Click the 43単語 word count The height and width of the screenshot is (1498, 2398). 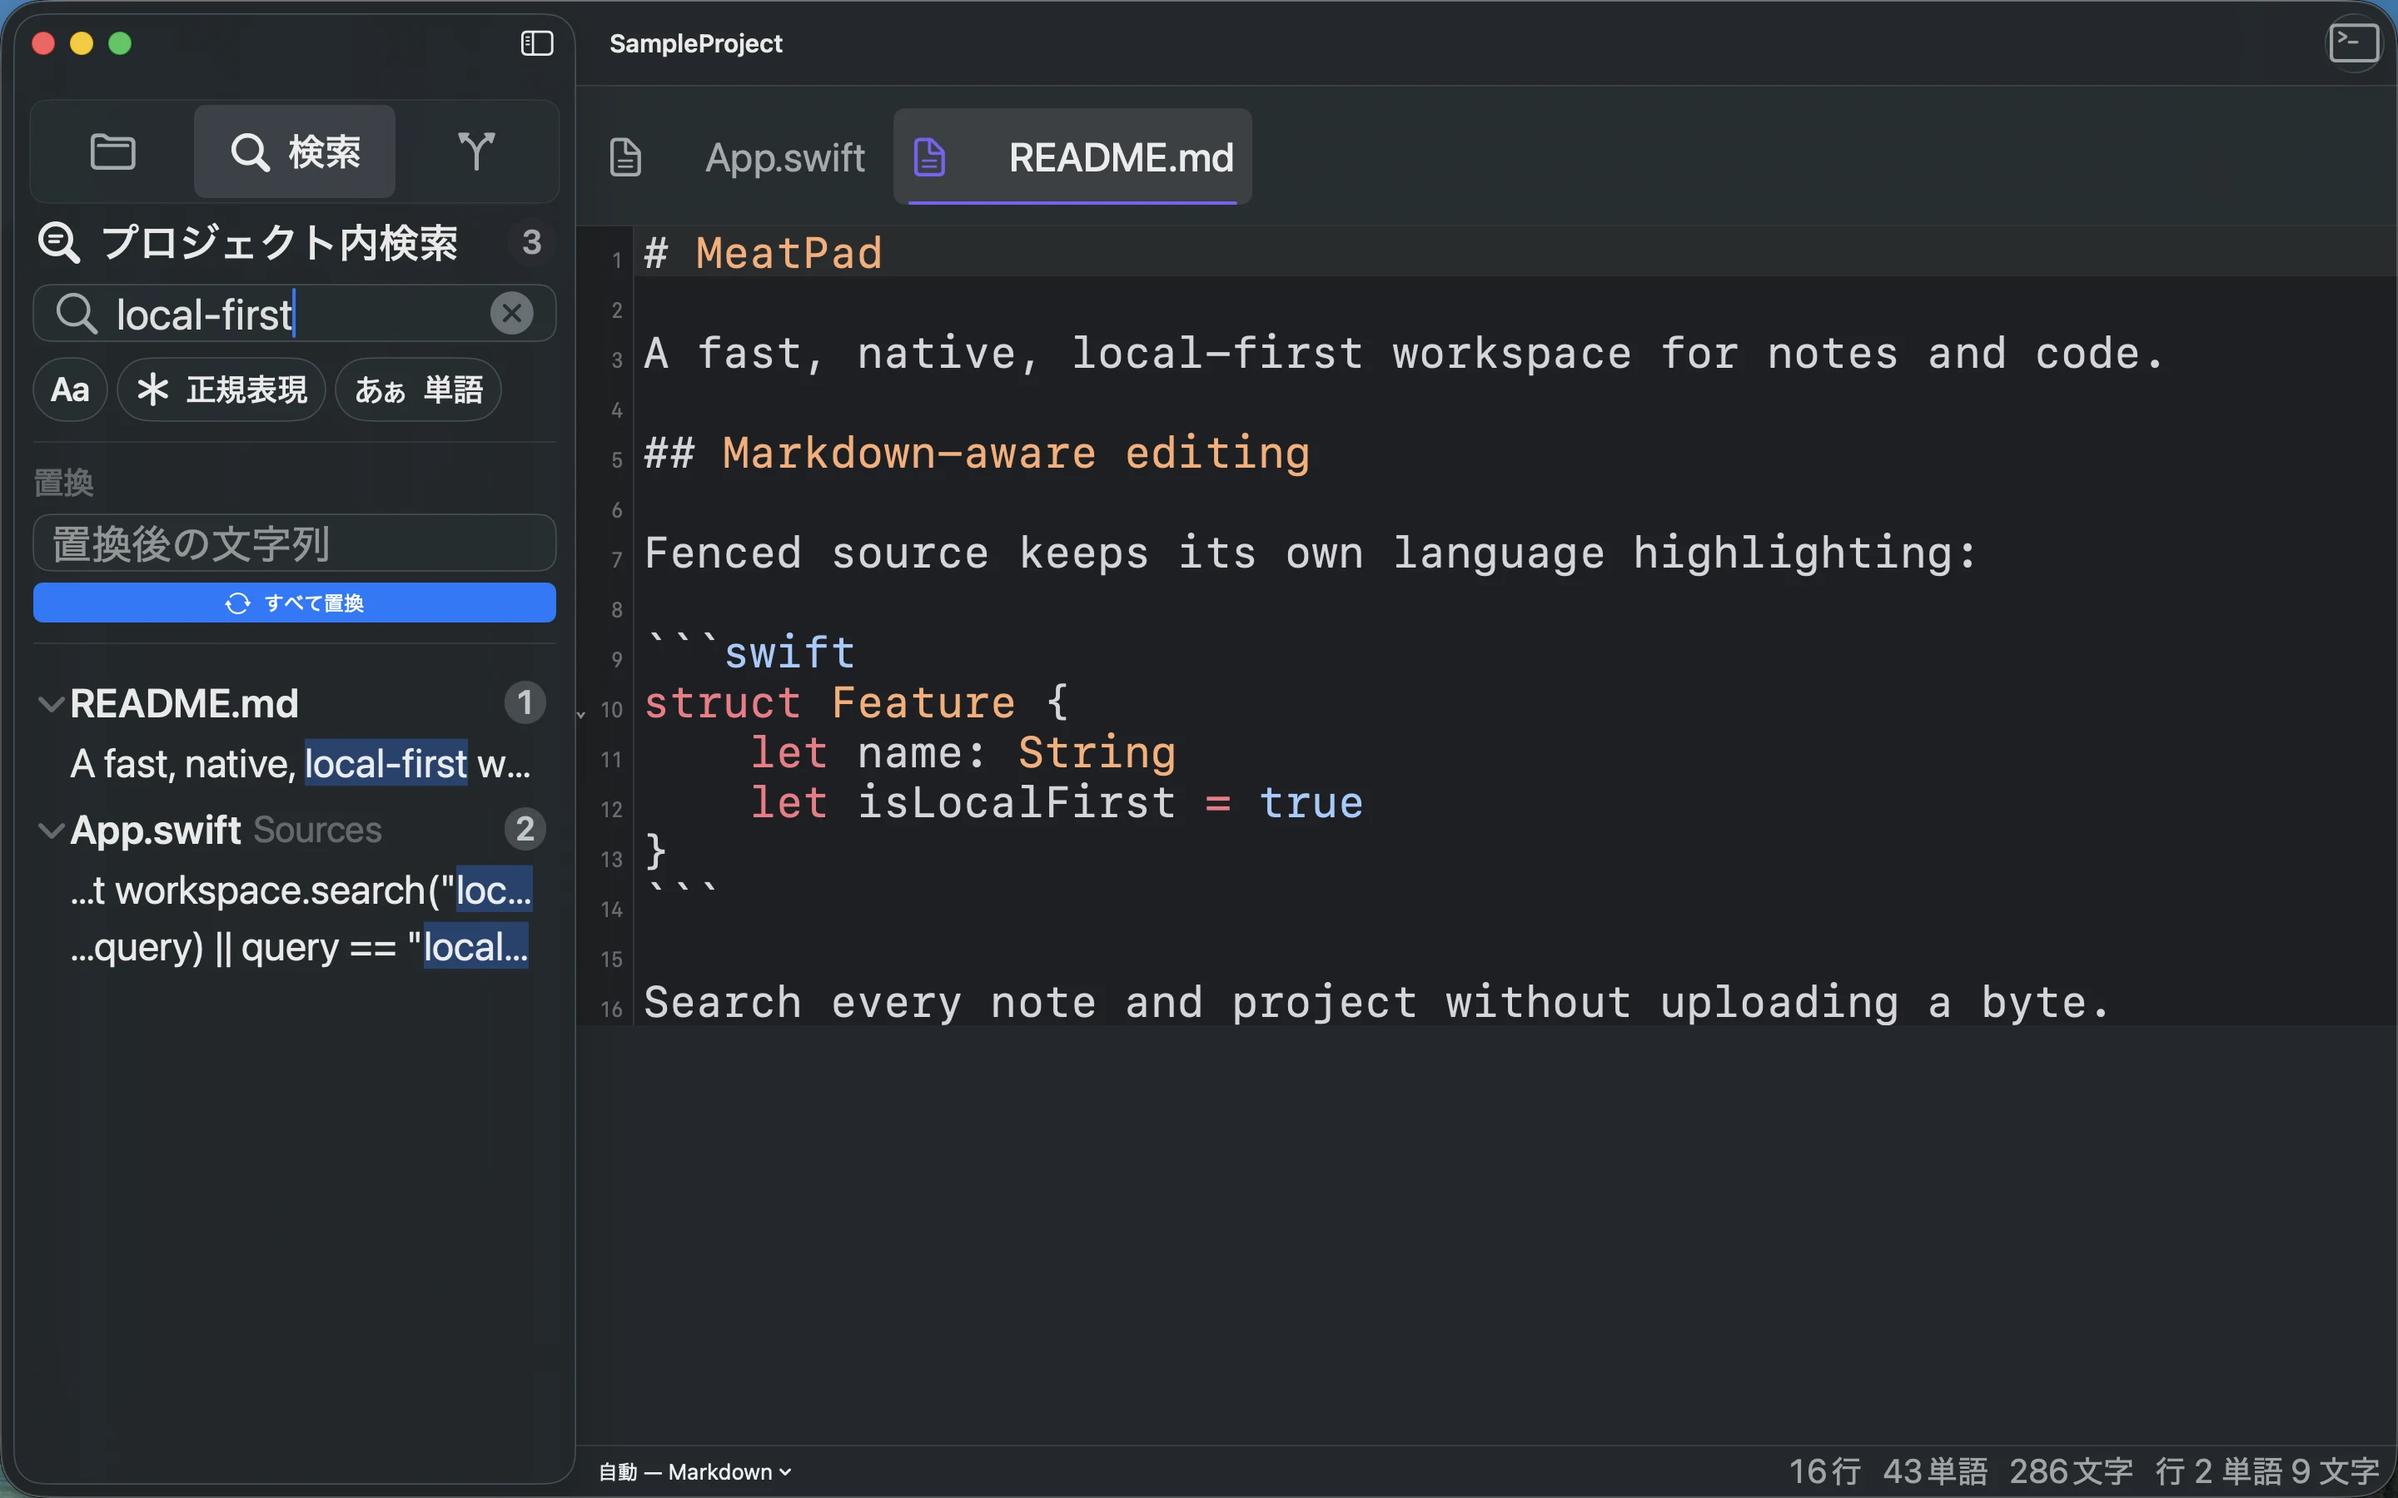[1935, 1471]
